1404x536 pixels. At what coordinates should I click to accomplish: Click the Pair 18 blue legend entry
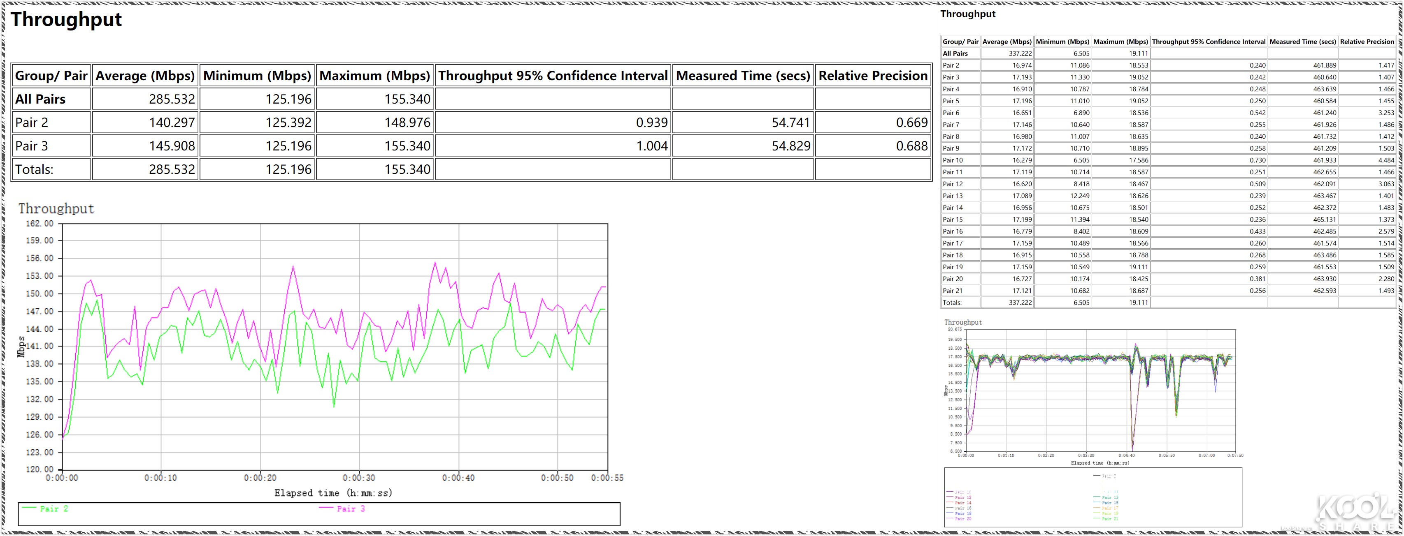tap(962, 513)
